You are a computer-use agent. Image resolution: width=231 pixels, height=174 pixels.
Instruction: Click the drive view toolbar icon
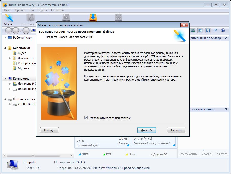(193, 31)
